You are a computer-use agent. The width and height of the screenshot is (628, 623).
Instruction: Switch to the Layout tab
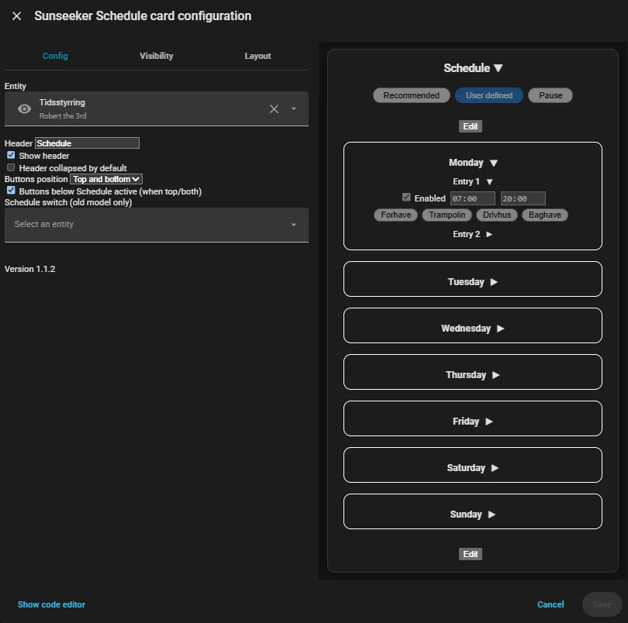tap(257, 56)
